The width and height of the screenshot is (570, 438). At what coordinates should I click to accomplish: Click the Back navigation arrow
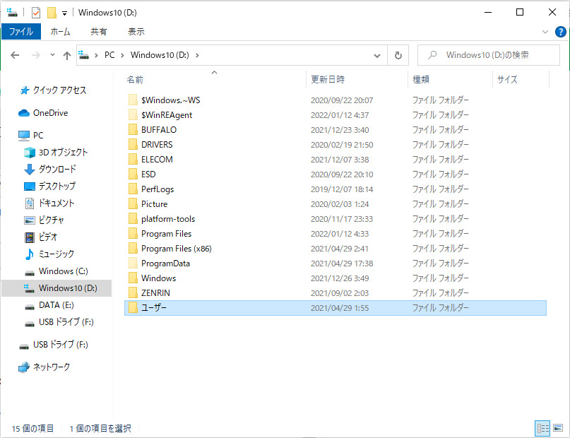pos(15,55)
